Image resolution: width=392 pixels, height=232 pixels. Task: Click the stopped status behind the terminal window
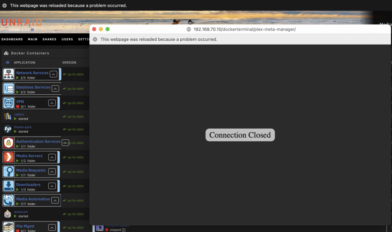(115, 230)
